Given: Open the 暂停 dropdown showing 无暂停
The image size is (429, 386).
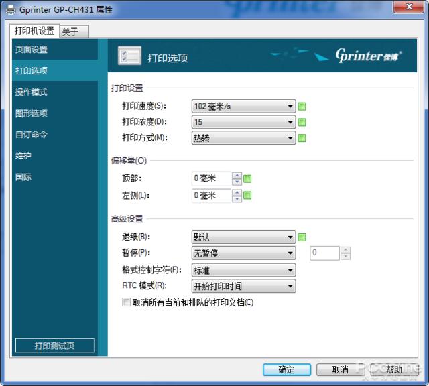Looking at the screenshot, I should [x=243, y=253].
